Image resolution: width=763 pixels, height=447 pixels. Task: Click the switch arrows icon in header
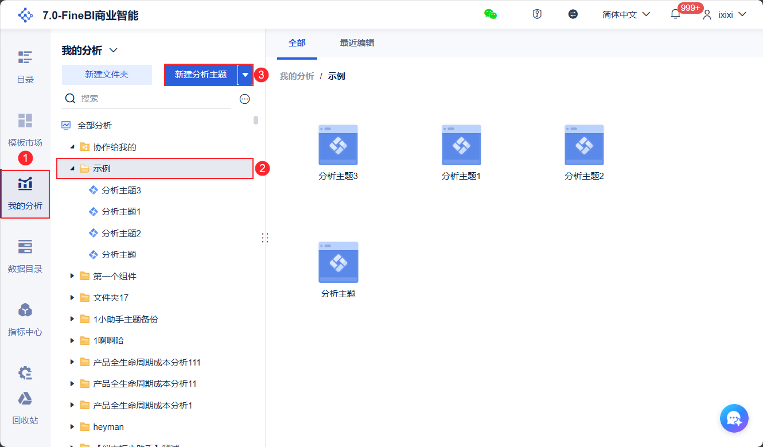click(573, 14)
